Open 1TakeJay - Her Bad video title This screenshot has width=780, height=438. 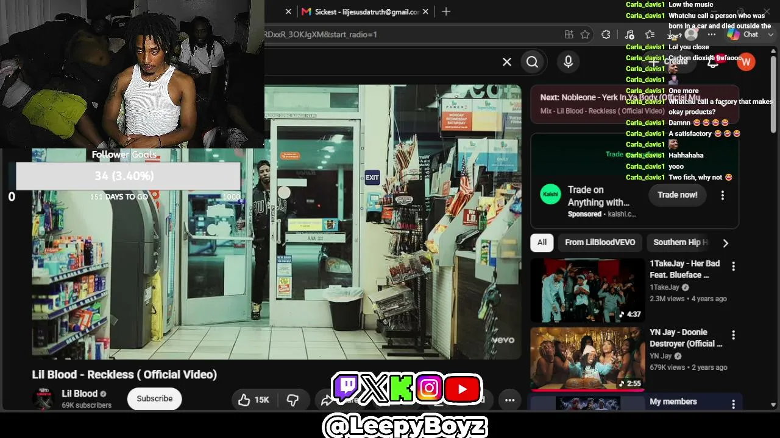pyautogui.click(x=685, y=269)
